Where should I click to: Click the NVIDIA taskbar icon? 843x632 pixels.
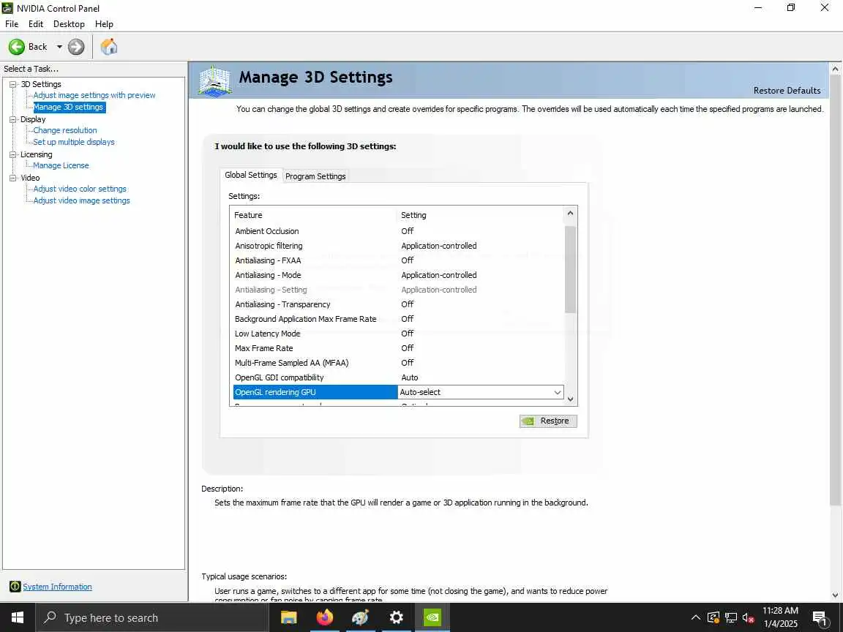pos(432,617)
